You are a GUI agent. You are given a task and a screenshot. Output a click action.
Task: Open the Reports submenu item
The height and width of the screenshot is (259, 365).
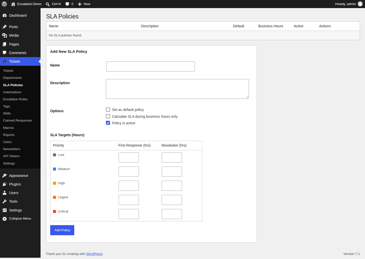tap(9, 135)
